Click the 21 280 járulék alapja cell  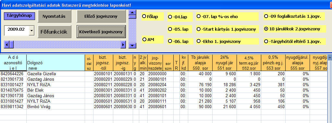200,101
